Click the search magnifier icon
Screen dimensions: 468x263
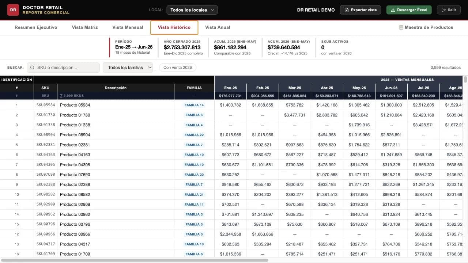pos(33,68)
